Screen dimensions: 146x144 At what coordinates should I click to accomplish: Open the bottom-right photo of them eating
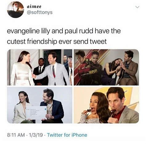click(106, 105)
